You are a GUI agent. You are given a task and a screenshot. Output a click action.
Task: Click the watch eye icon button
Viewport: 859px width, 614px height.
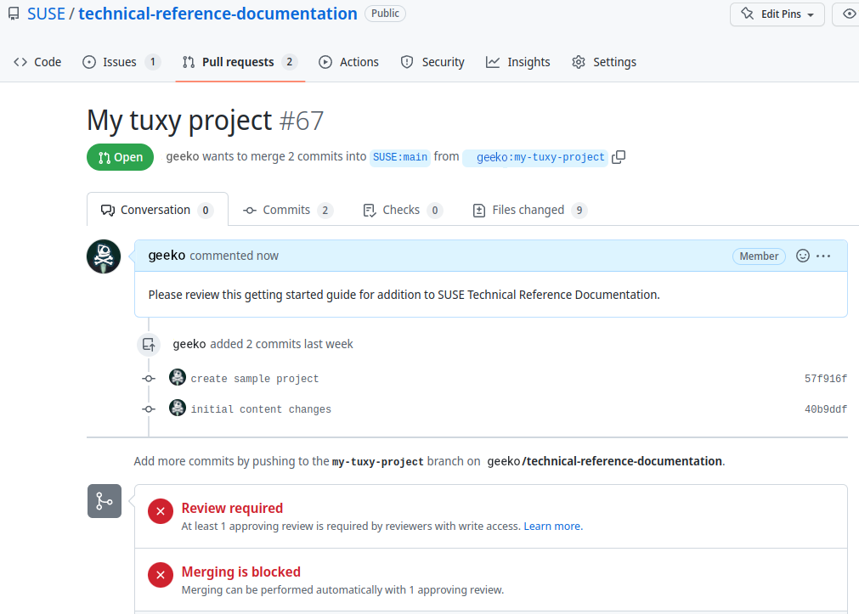(x=848, y=14)
